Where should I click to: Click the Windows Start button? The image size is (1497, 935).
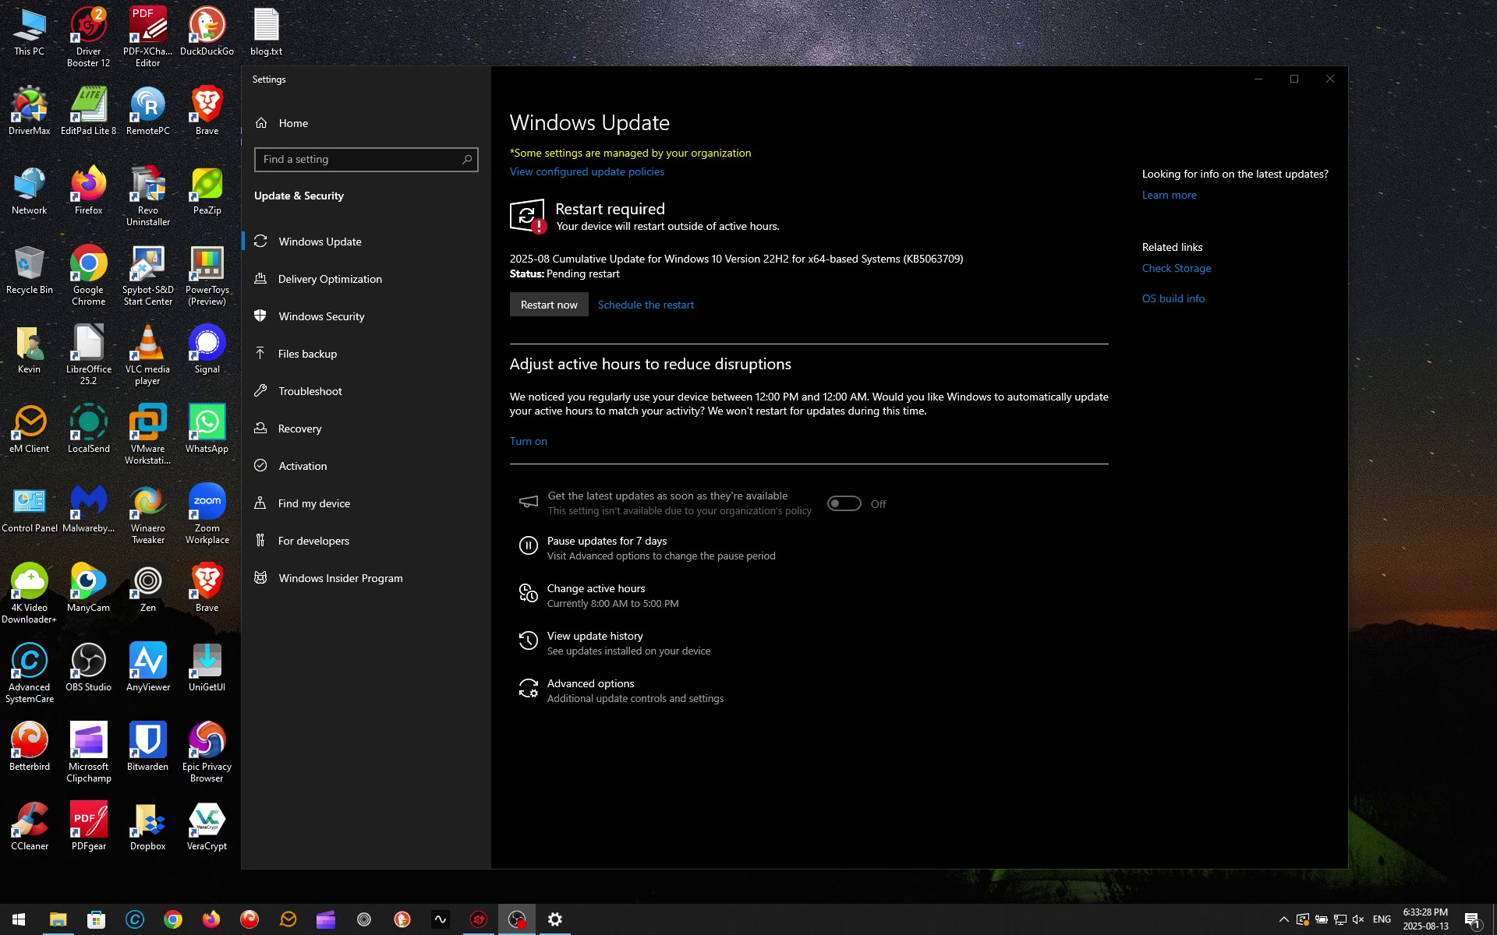[x=19, y=919]
